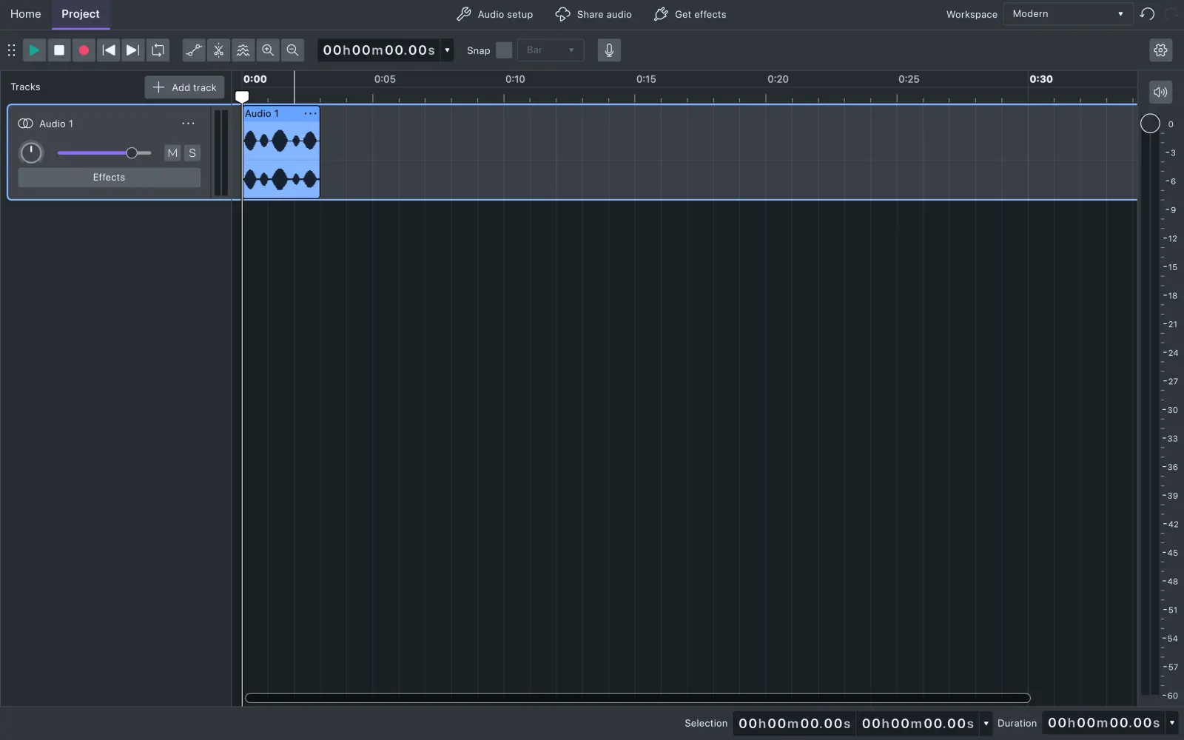Click the Audio 1 pan knob
The height and width of the screenshot is (740, 1184).
[x=31, y=153]
